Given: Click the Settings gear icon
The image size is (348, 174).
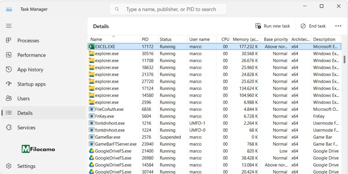Looking at the screenshot, I should click(x=8, y=166).
